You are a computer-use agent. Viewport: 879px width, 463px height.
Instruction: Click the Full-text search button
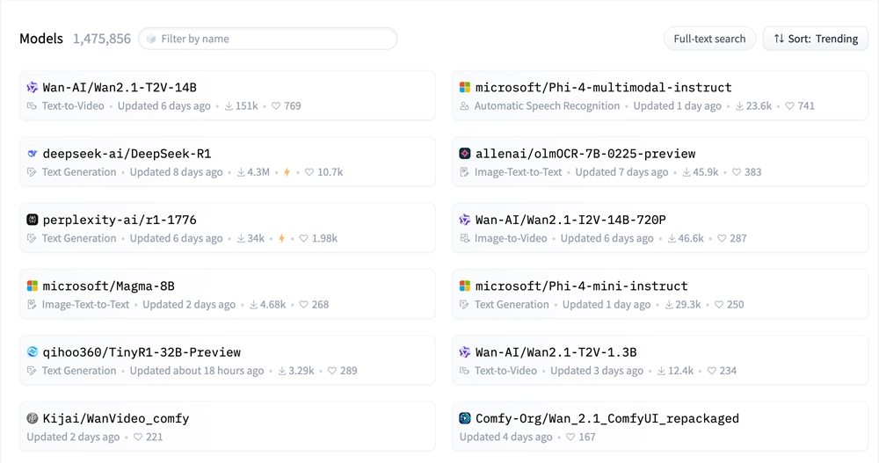coord(709,39)
